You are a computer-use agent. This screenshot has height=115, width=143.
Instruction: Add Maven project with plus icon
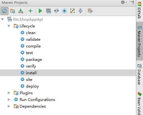point(30,11)
